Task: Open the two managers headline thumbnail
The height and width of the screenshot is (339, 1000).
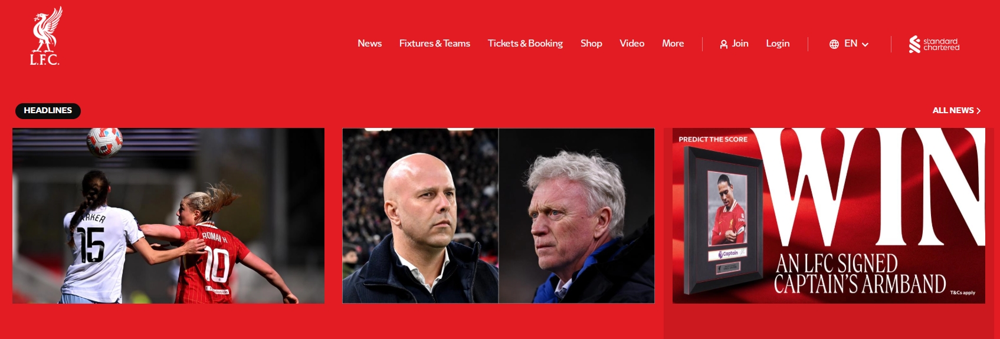Action: coord(499,216)
